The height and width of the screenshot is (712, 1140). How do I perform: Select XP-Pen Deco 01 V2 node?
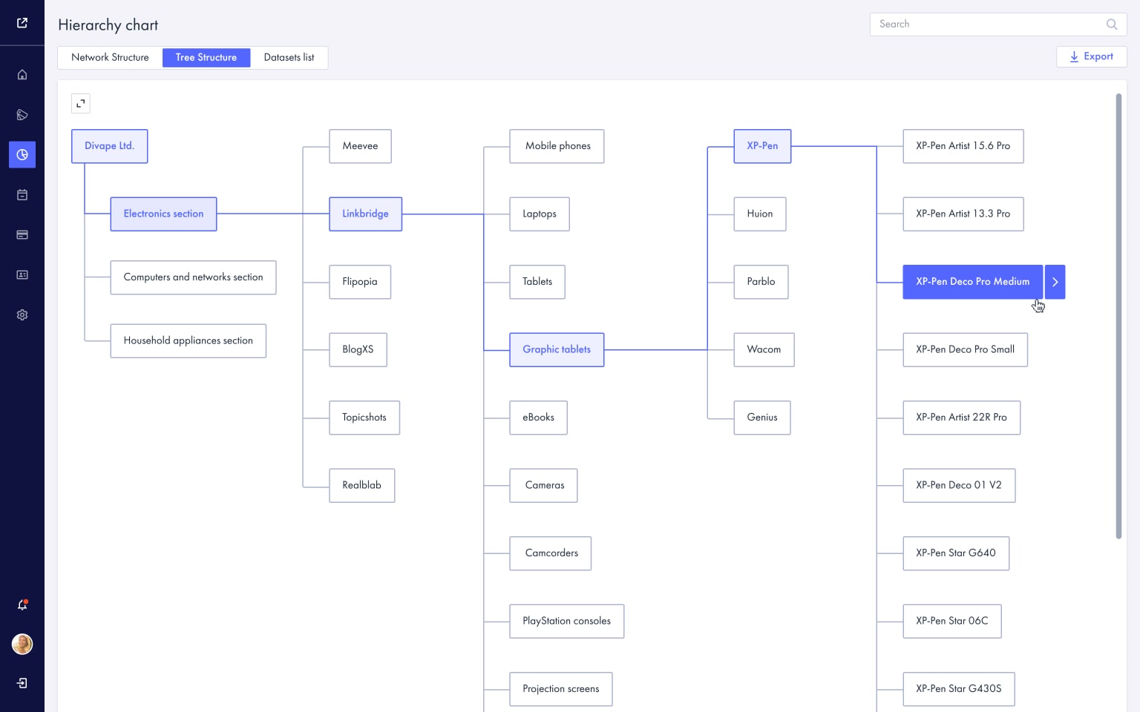959,485
